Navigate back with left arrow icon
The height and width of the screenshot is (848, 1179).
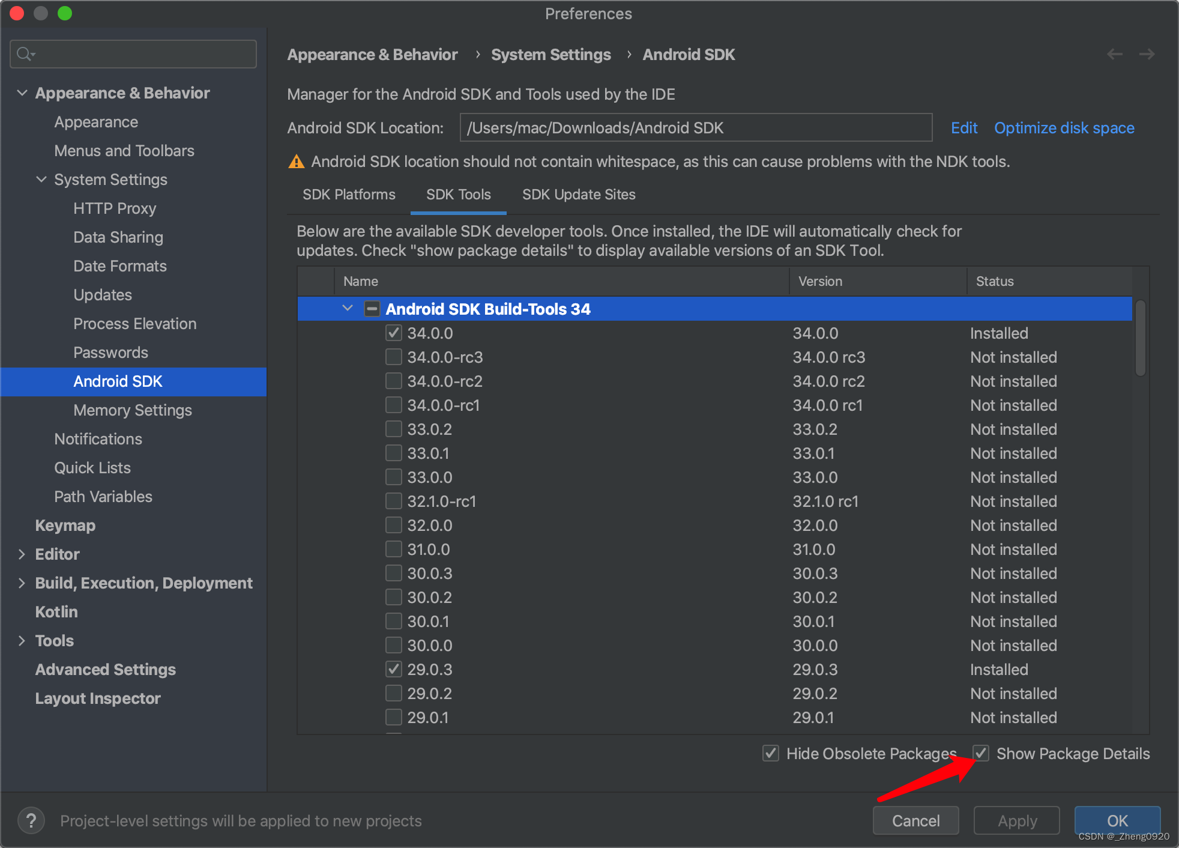coord(1115,54)
